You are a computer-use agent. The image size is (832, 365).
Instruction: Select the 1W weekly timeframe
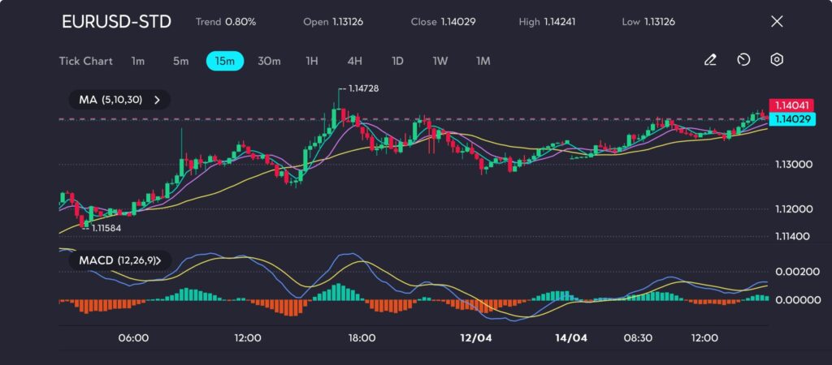click(440, 61)
